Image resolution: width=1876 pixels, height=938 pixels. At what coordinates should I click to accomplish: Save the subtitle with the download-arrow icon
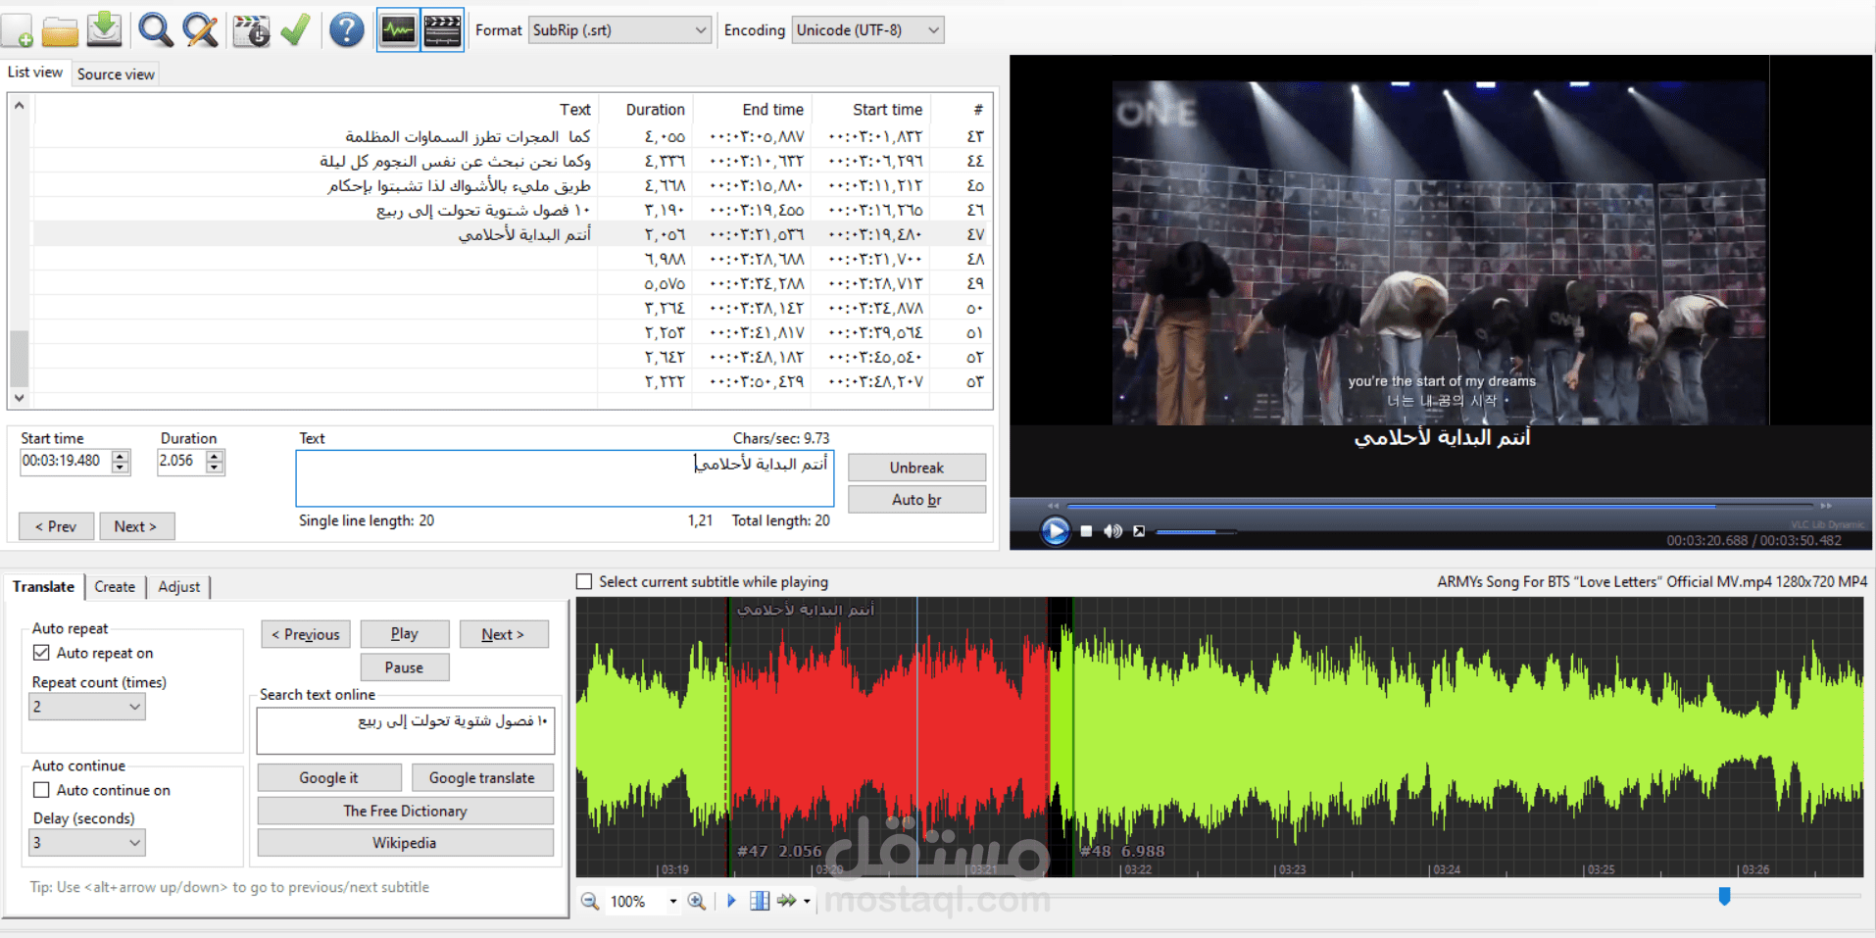pyautogui.click(x=104, y=30)
